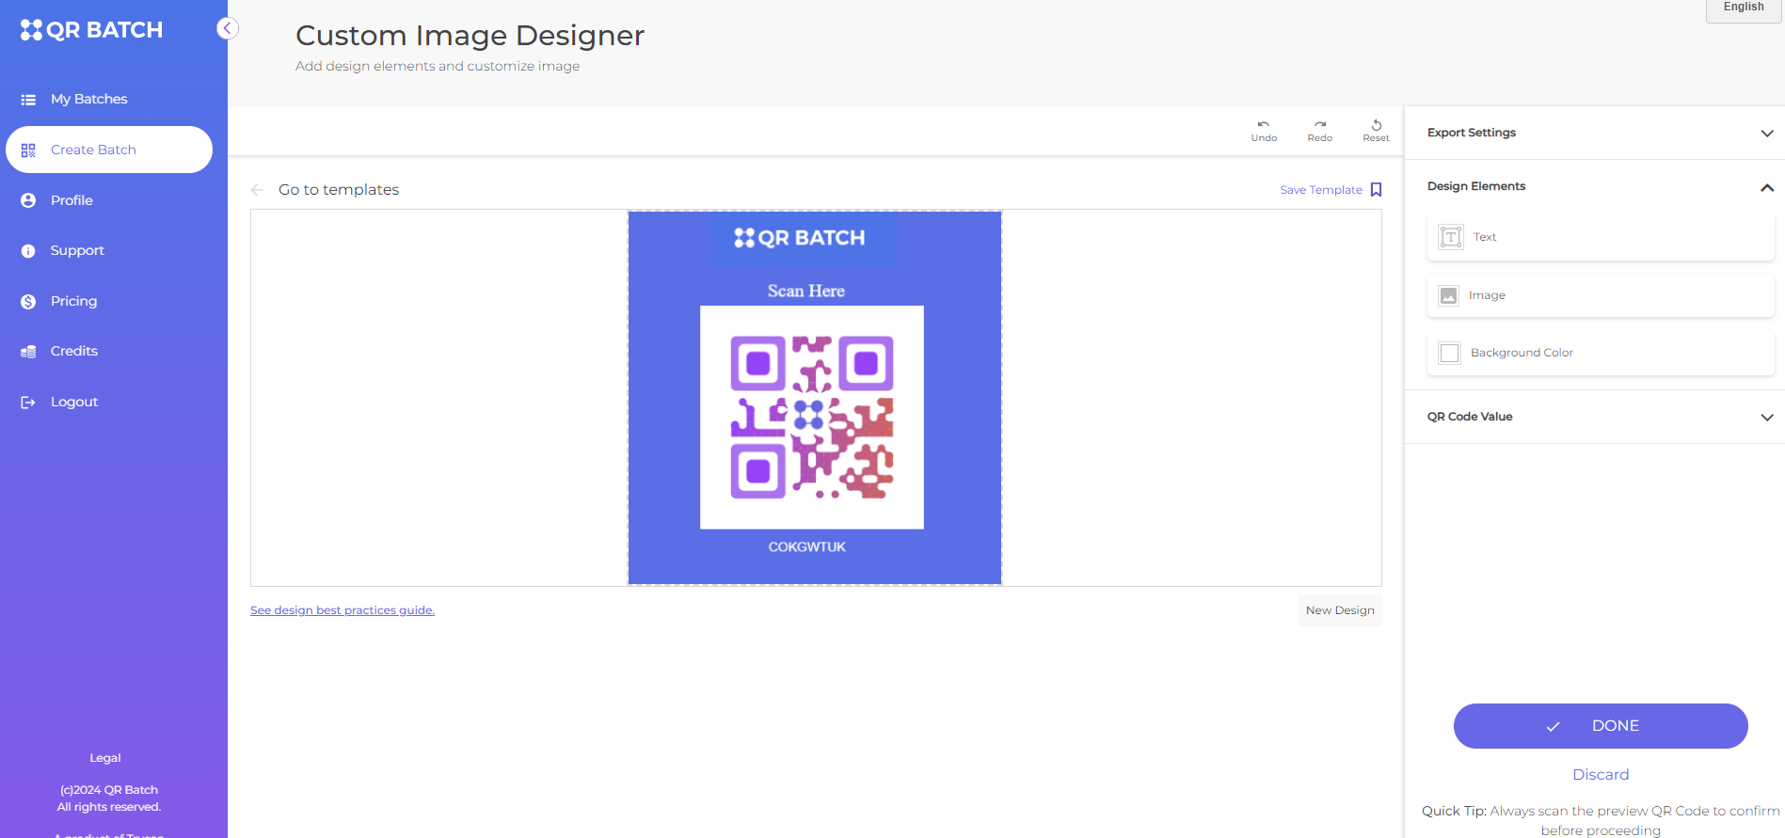
Task: Go to templates link
Action: coord(339,190)
